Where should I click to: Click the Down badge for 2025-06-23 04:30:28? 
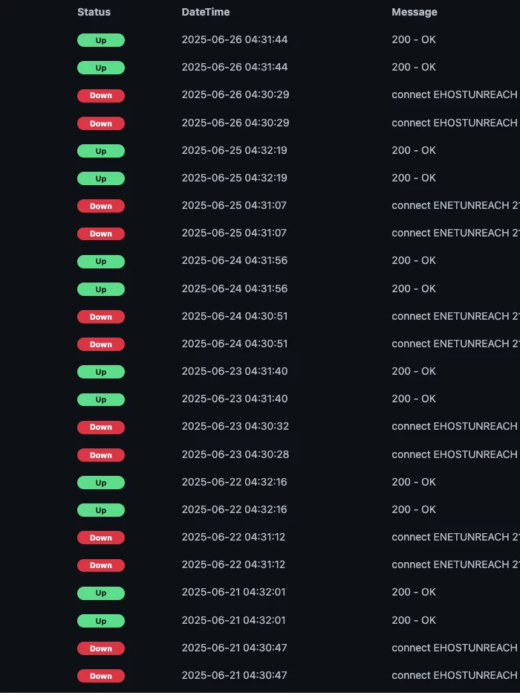(x=100, y=455)
